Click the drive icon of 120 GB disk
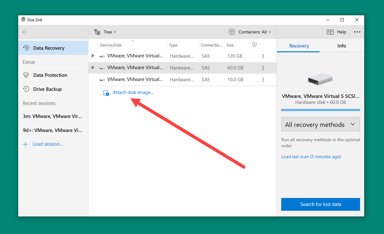This screenshot has width=384, height=234. coord(102,56)
